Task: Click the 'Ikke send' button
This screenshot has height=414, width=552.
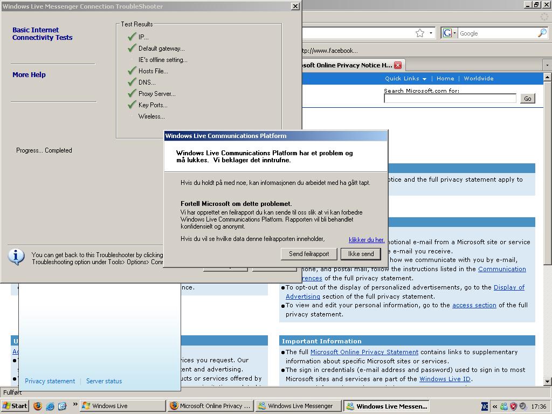Action: [361, 254]
